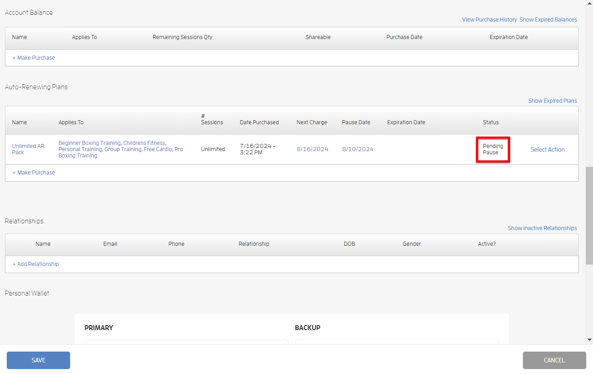Click Phone header in Relationships table
The width and height of the screenshot is (593, 374).
[x=177, y=244]
